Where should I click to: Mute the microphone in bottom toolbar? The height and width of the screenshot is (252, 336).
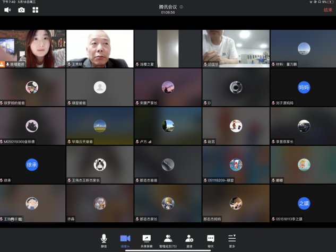click(104, 240)
